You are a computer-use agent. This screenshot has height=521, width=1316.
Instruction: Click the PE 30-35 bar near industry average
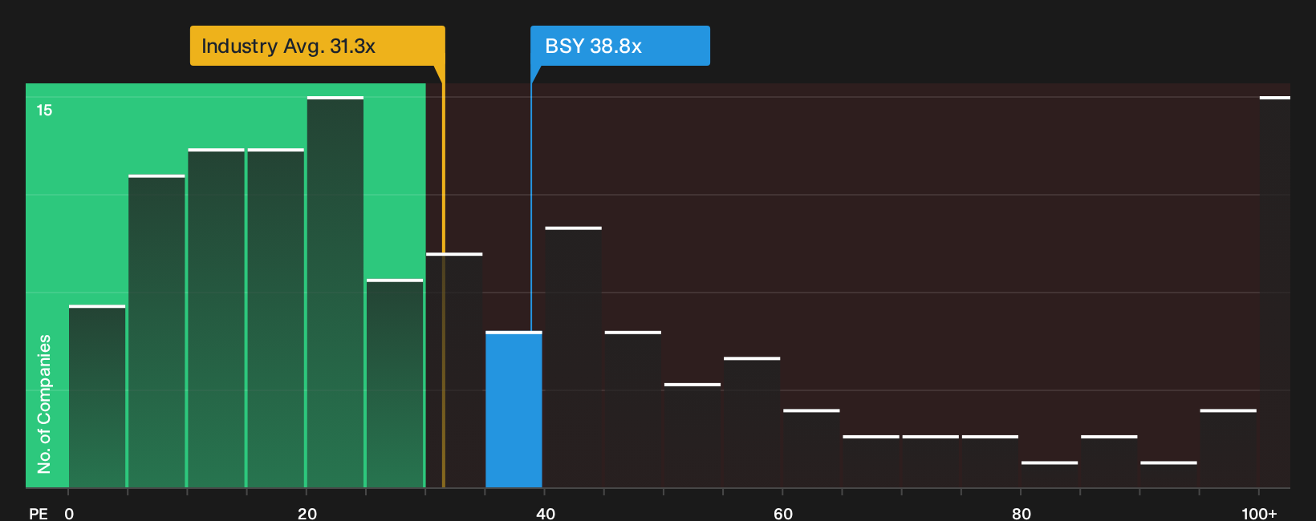[454, 370]
